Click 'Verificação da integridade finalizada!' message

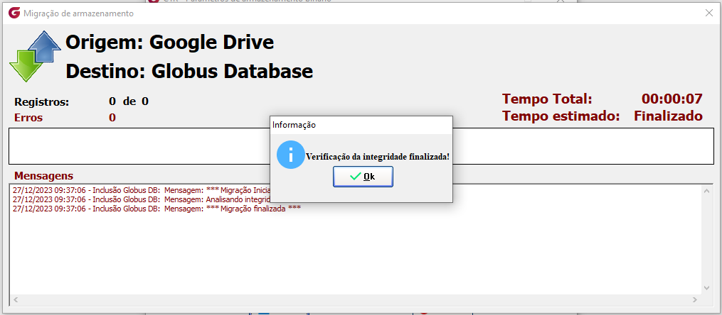click(x=378, y=157)
